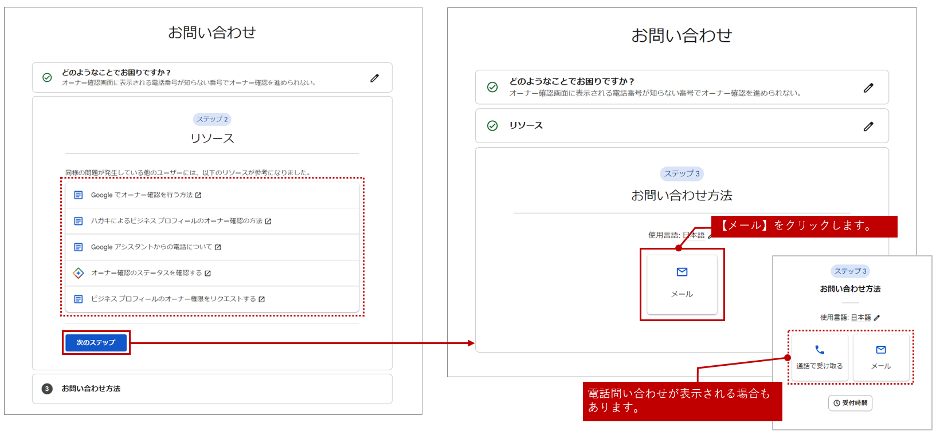
Task: Change language via 日本語 link in inset panel
Action: pyautogui.click(x=860, y=318)
